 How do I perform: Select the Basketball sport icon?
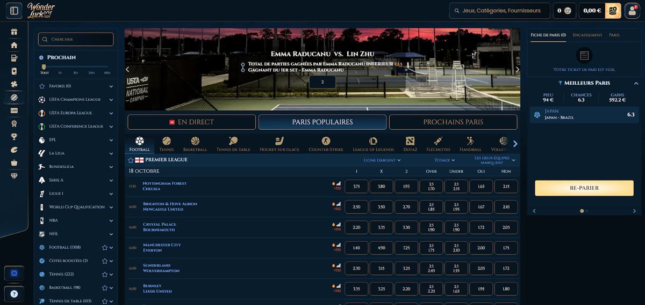pyautogui.click(x=195, y=144)
